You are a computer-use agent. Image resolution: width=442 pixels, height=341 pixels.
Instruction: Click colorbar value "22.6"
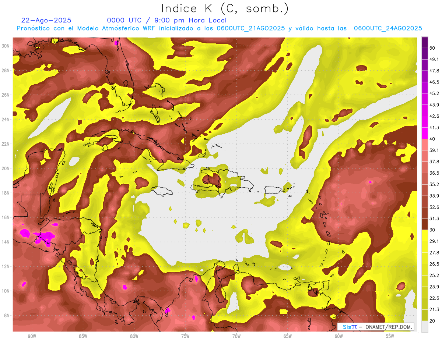[x=434, y=298]
